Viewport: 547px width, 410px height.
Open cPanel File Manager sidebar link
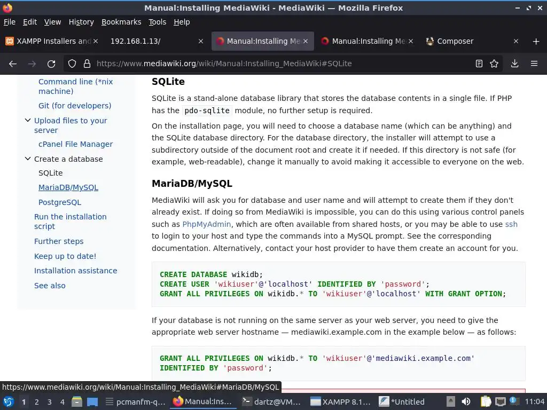coord(76,144)
